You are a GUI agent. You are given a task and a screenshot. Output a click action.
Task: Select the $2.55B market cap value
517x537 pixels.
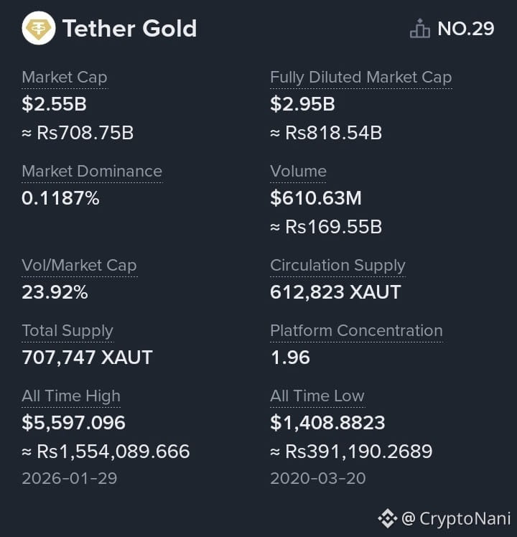click(54, 104)
